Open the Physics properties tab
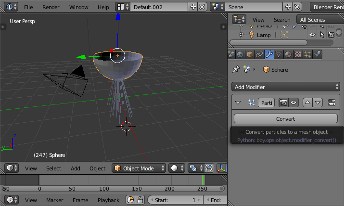The height and width of the screenshot is (206, 344). click(317, 54)
